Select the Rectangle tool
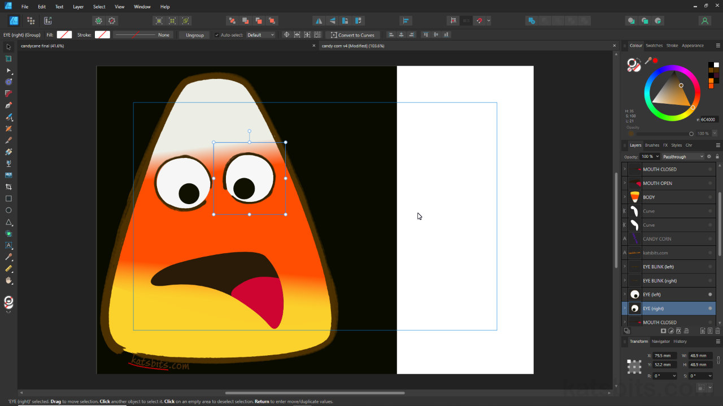This screenshot has height=406, width=723. (x=8, y=198)
